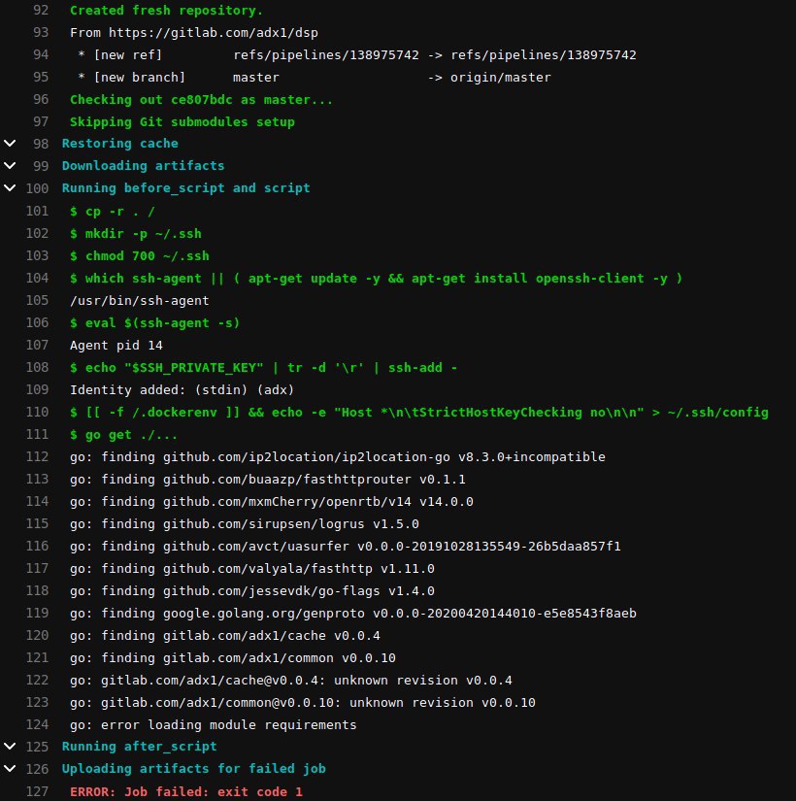
Task: Click 'Identity added: (stdin) (adx)' line
Action: click(x=182, y=390)
